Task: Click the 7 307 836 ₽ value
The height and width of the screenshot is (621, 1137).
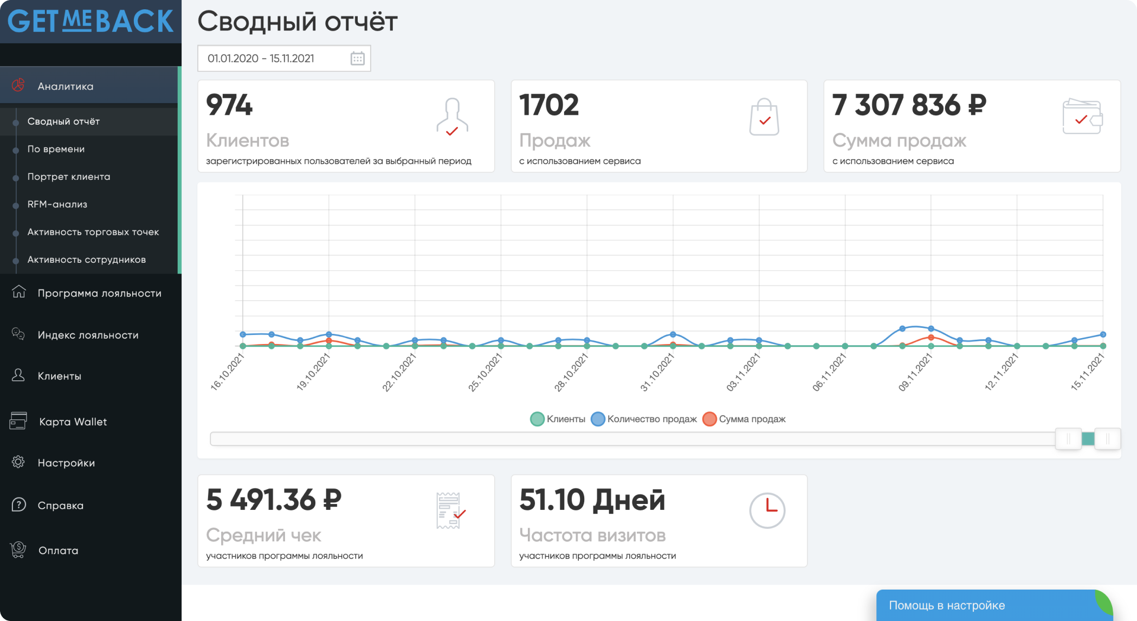Action: [909, 105]
